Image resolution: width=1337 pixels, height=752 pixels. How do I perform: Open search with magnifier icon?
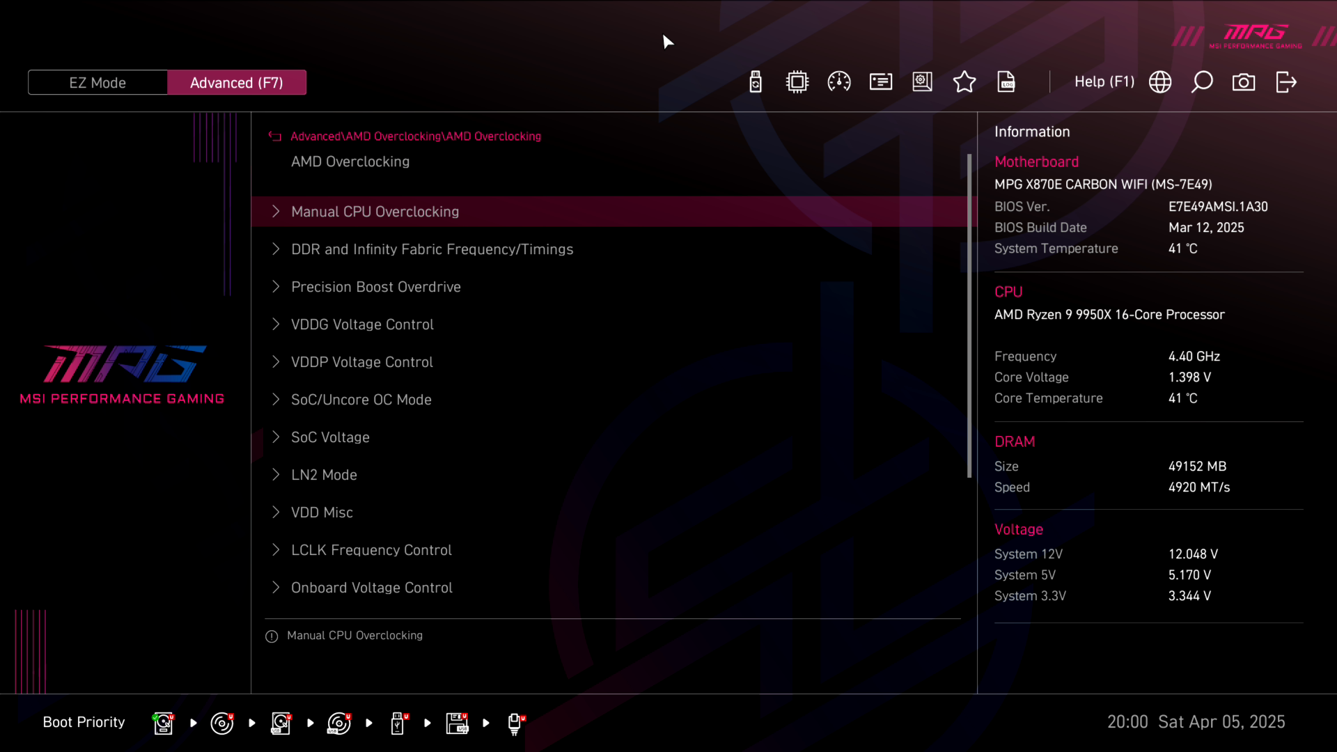point(1202,82)
